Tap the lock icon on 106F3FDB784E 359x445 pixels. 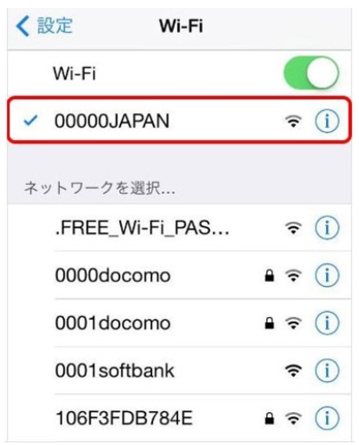pos(269,418)
